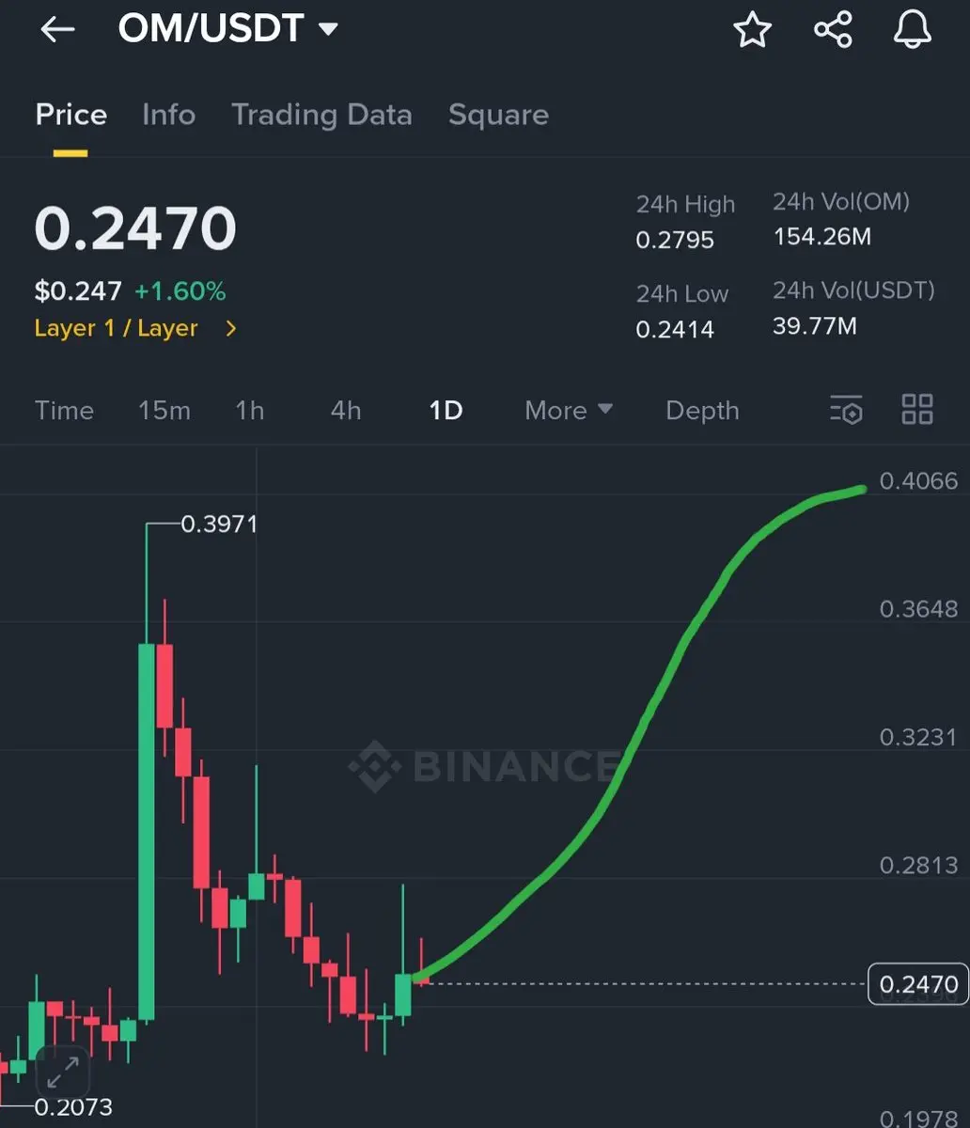
Task: Tap the back arrow icon
Action: [x=57, y=30]
